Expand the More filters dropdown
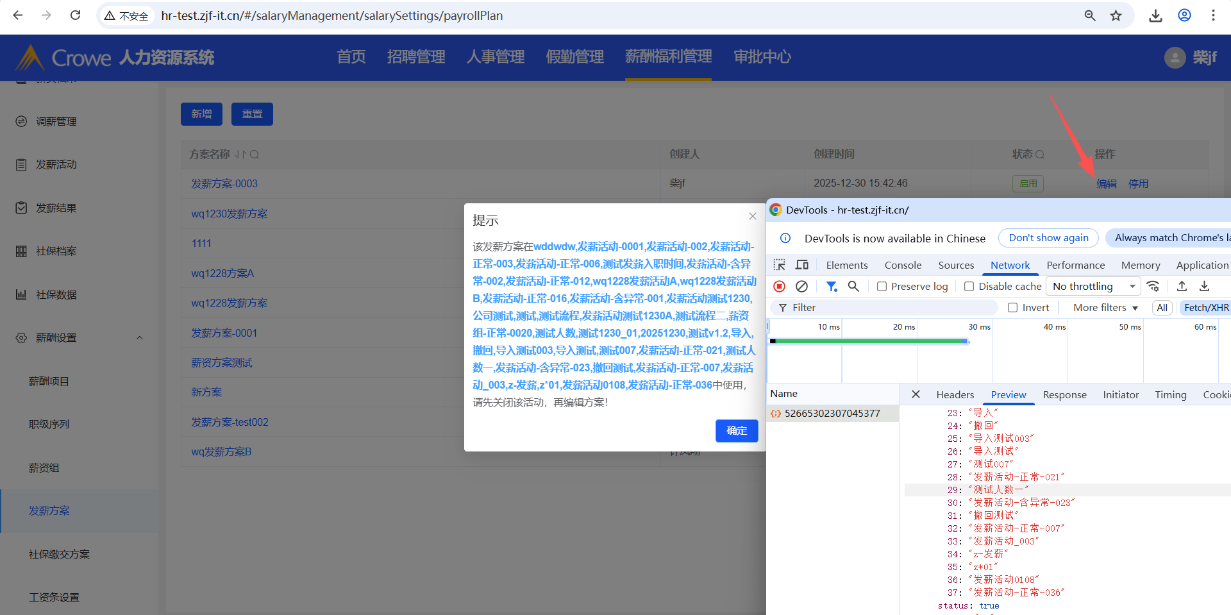Image resolution: width=1231 pixels, height=615 pixels. 1105,308
